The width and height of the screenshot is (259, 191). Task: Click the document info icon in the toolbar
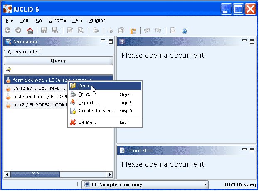click(x=173, y=31)
